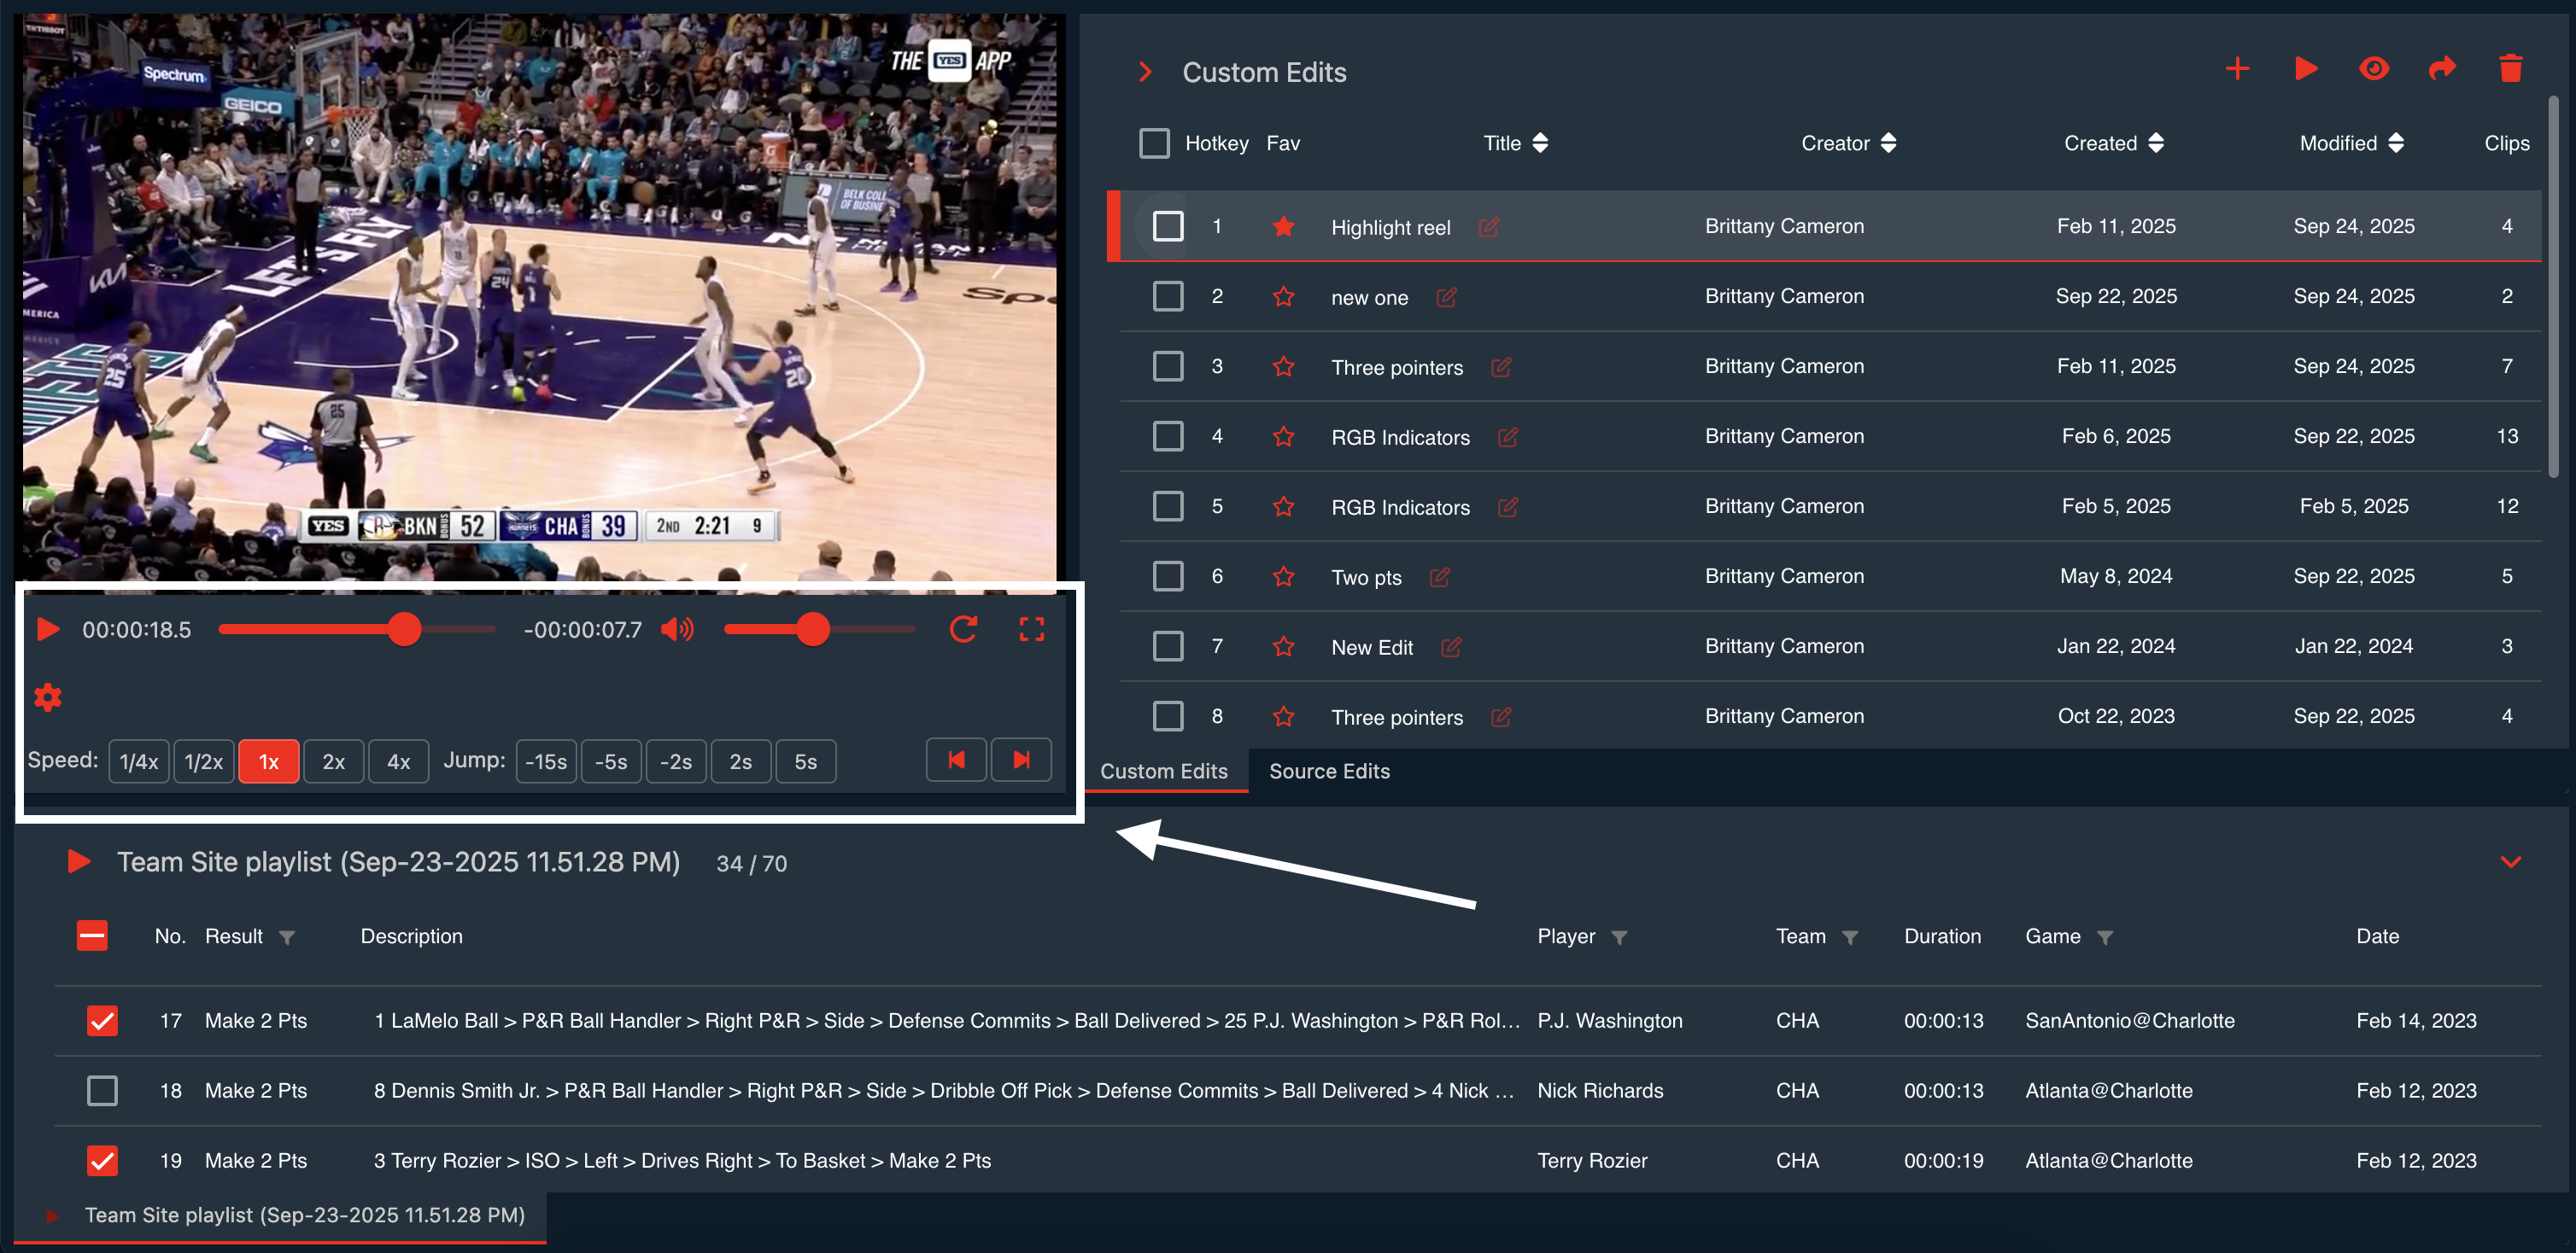Click the video progress slider handle
This screenshot has width=2576, height=1253.
[404, 630]
